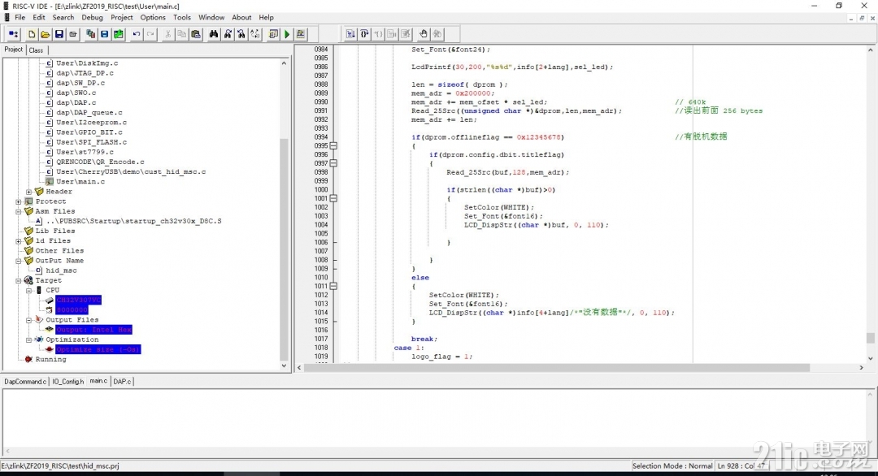This screenshot has height=476, width=878.
Task: Collapse the Output Files node
Action: click(28, 320)
